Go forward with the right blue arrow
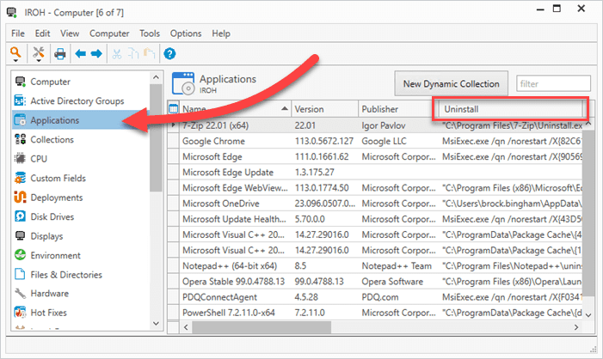The height and width of the screenshot is (359, 603). (96, 54)
